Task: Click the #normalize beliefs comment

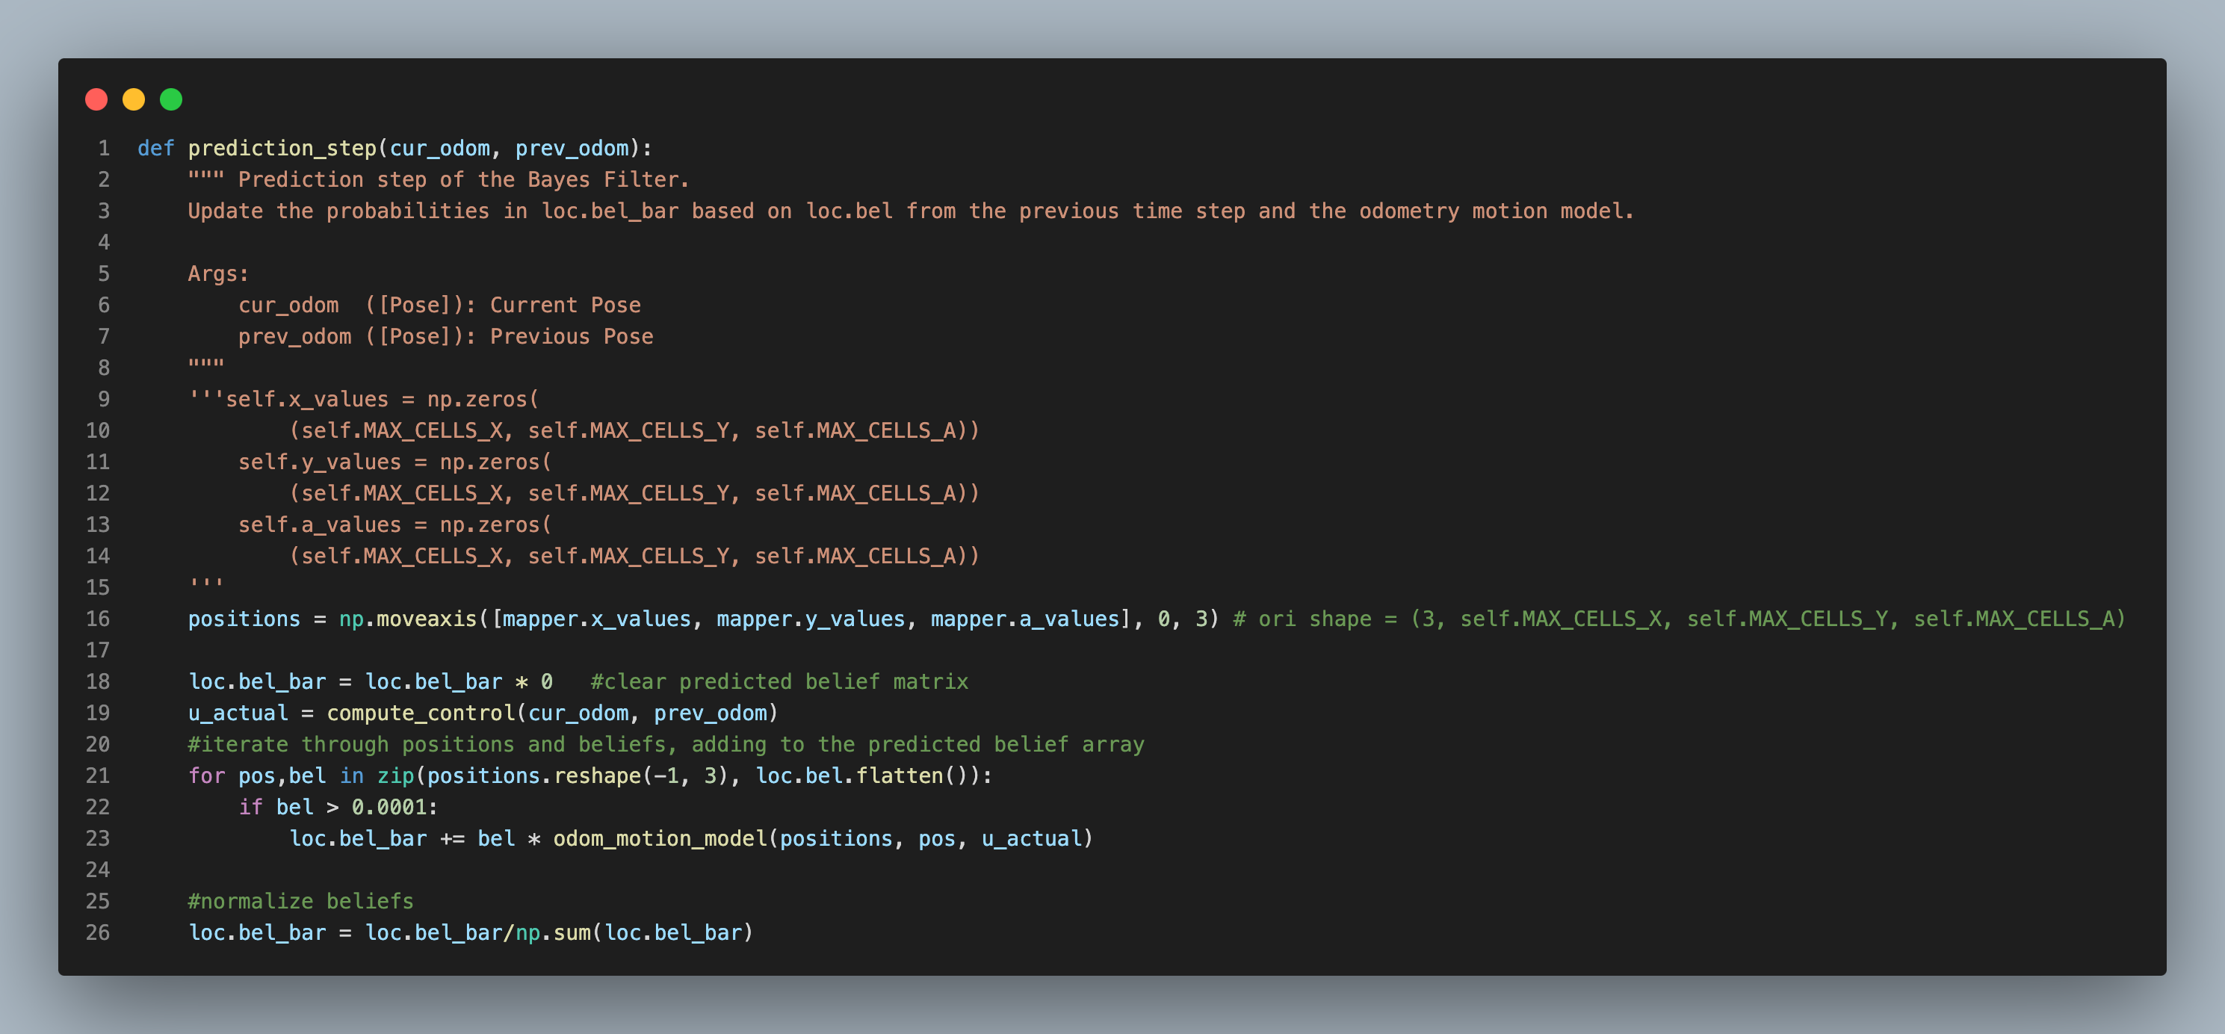Action: (300, 902)
